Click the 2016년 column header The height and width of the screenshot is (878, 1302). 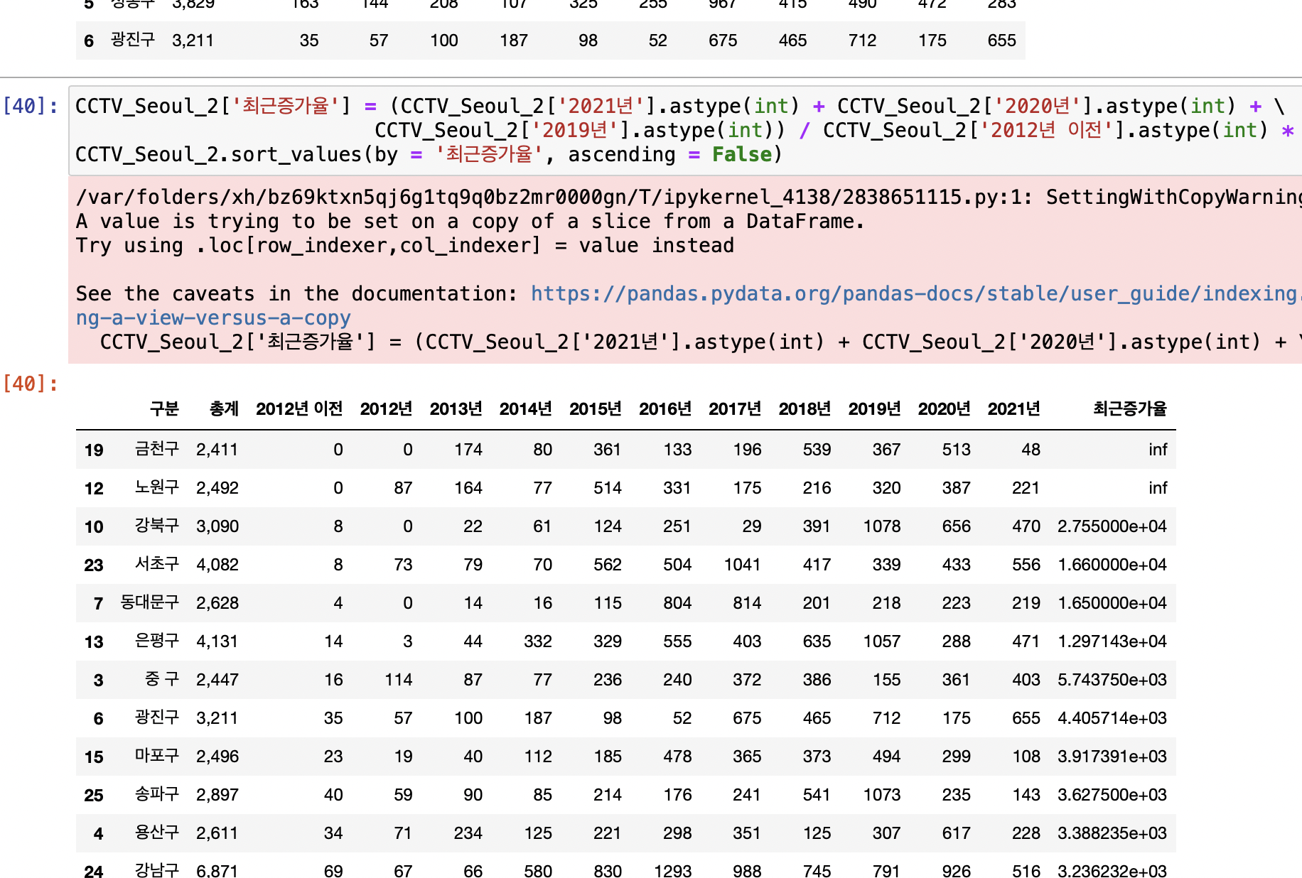665,408
